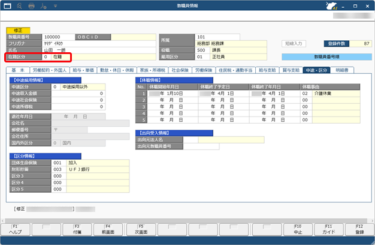Click row 1 休職終了年月日 date field

(274, 94)
